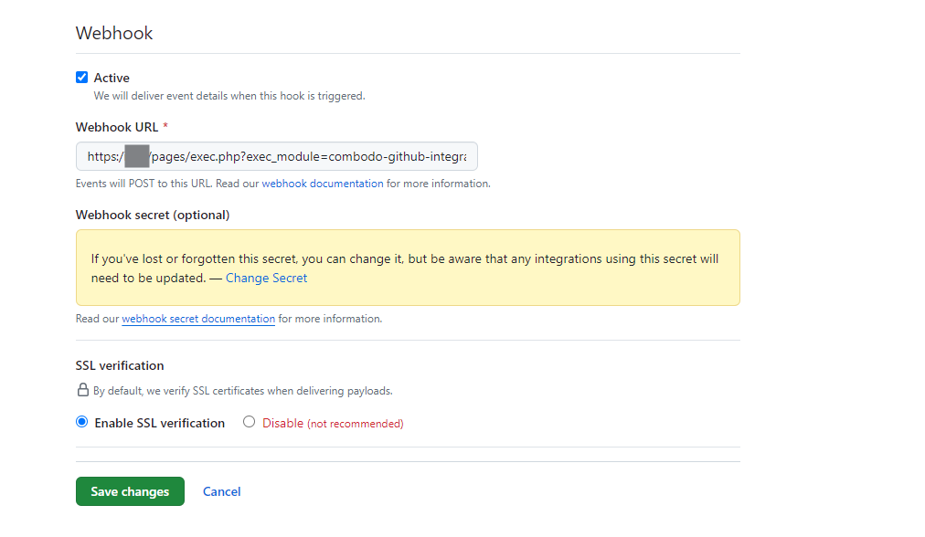Click the 'SSL verification' section heading
Screen dimensions: 925x537
pyautogui.click(x=120, y=365)
